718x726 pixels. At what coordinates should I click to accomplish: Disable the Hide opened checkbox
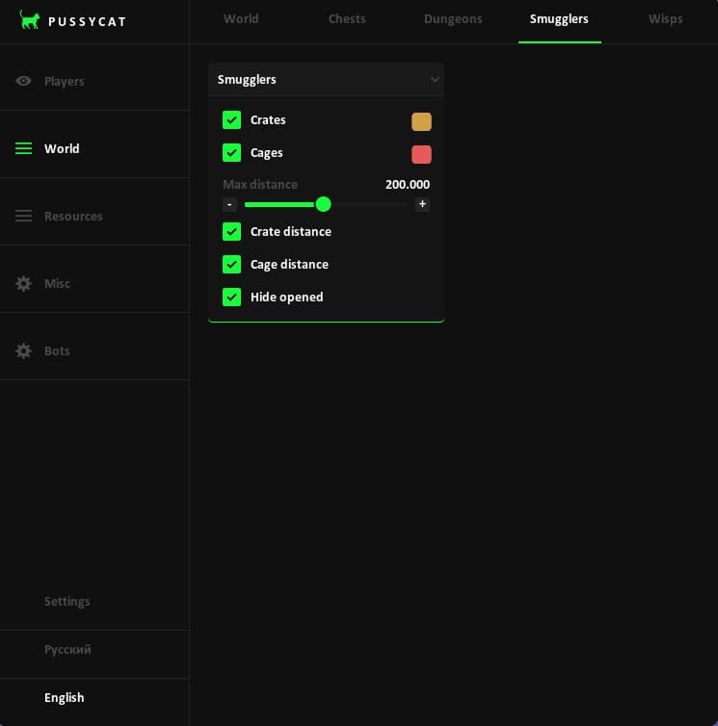click(x=231, y=298)
